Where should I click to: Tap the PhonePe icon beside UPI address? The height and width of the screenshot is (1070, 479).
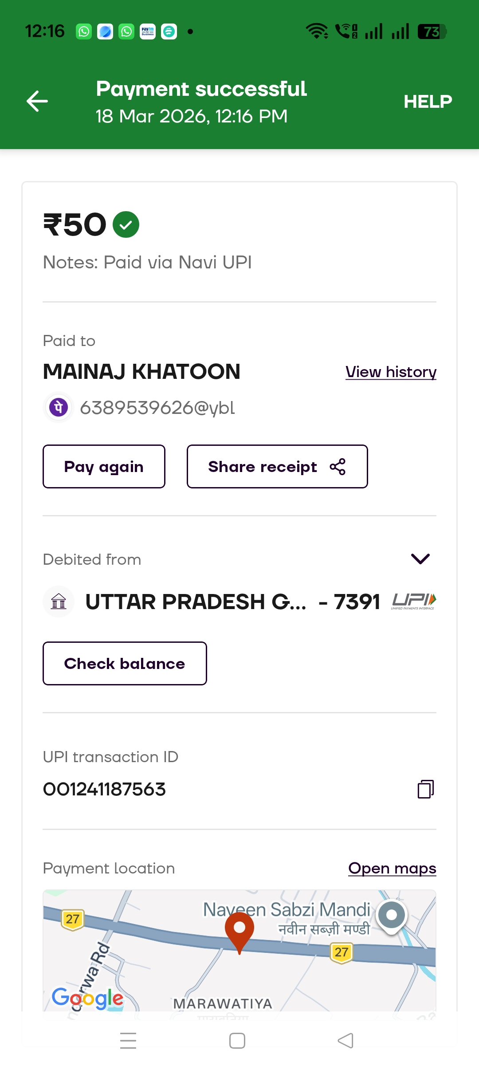tap(59, 407)
